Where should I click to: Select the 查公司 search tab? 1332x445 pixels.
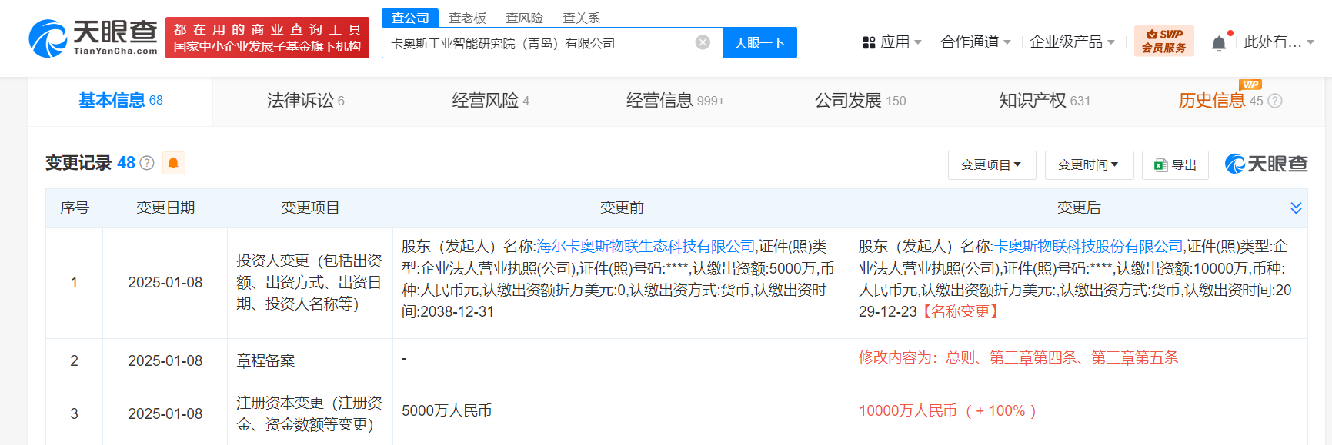click(x=410, y=18)
